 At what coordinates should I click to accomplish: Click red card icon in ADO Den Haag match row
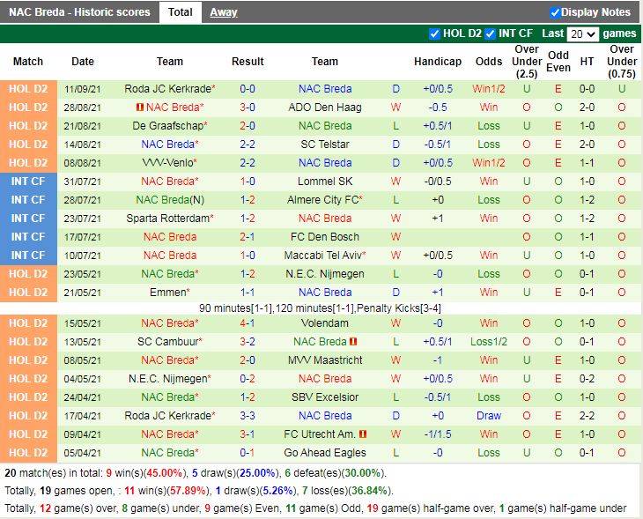tap(139, 108)
